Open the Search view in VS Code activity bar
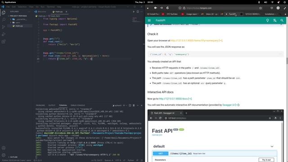This screenshot has width=288, height=162. click(x=4, y=20)
